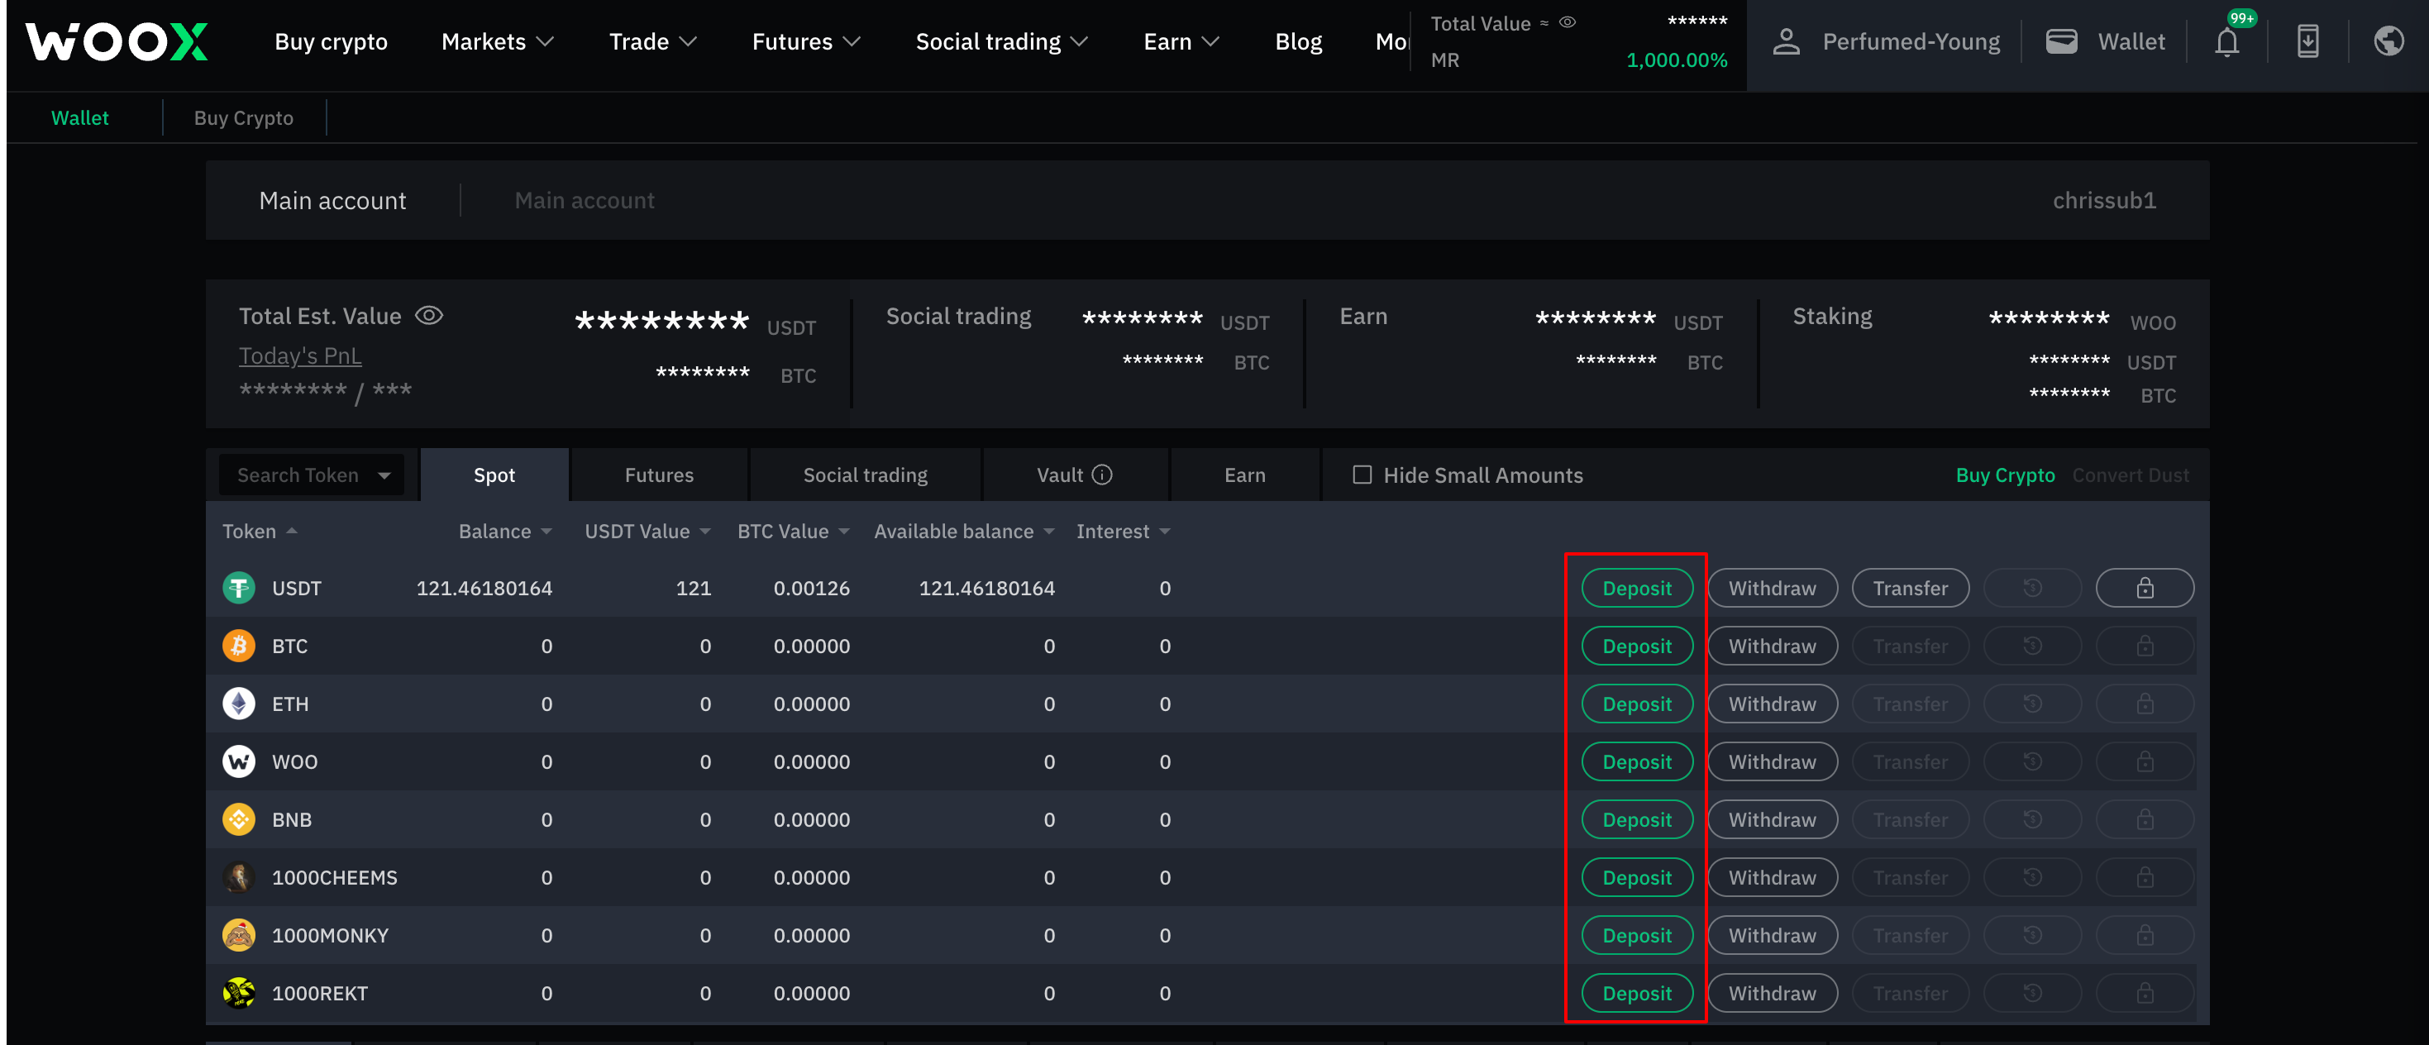Switch to the Earn wallet tab

coord(1244,475)
